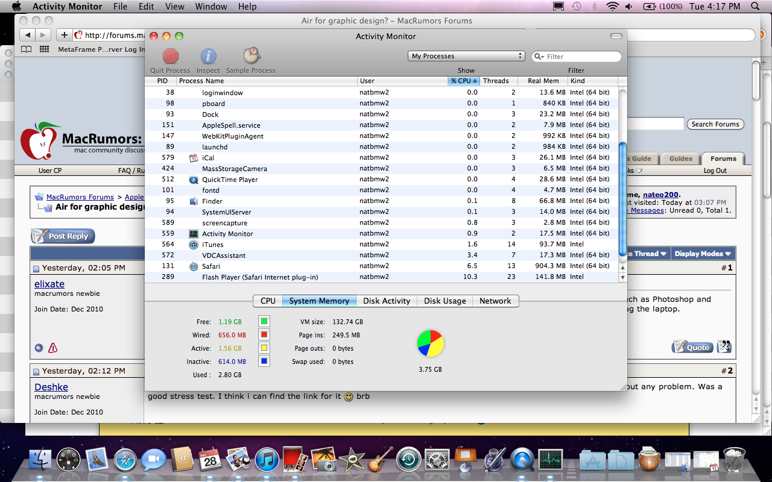
Task: Open the My Processes show dropdown
Action: [466, 56]
